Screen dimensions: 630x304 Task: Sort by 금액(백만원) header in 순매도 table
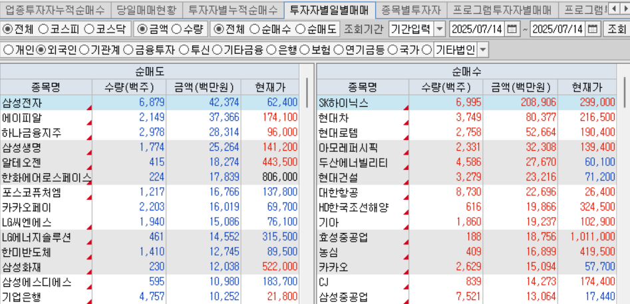[204, 87]
